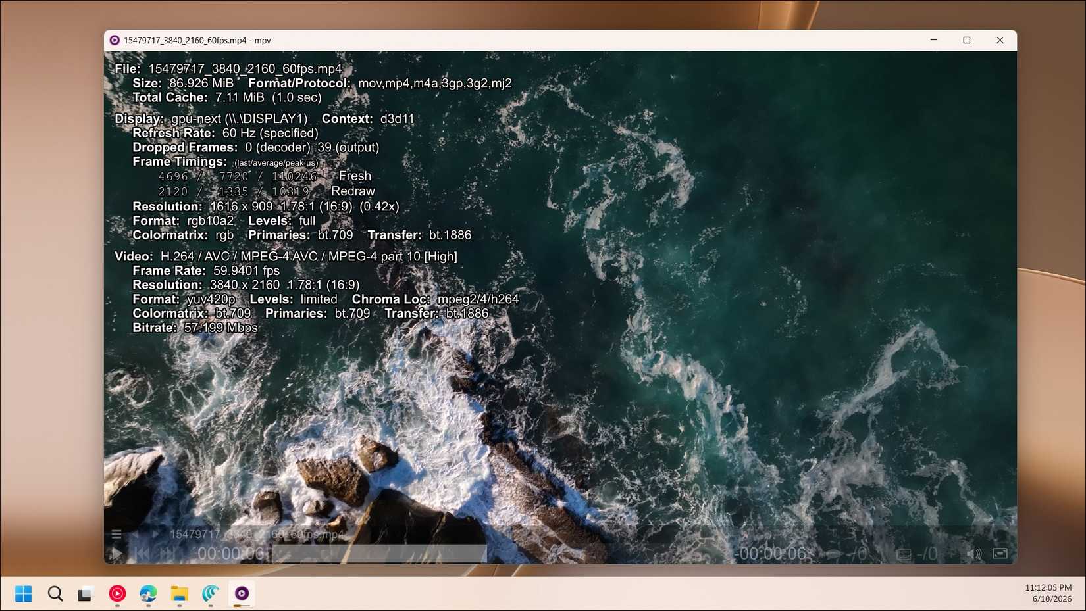Click the 'Bitrate: 57.199 Mbps' text

click(x=195, y=328)
